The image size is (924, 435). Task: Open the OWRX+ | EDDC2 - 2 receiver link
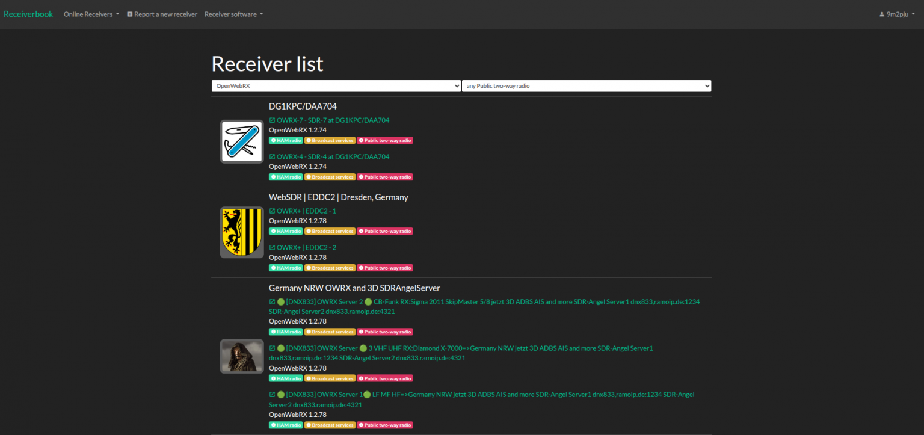click(306, 247)
